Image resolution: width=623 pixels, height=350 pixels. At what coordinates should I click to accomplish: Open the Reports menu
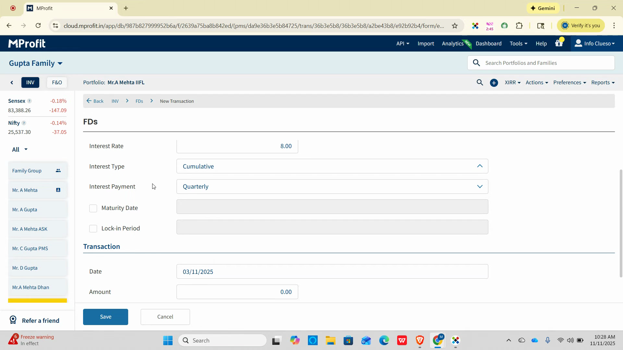603,83
